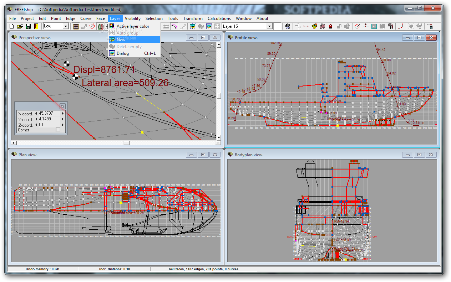Image resolution: width=451 pixels, height=282 pixels.
Task: Click the Displ=8761.71 text
Action: [x=104, y=70]
